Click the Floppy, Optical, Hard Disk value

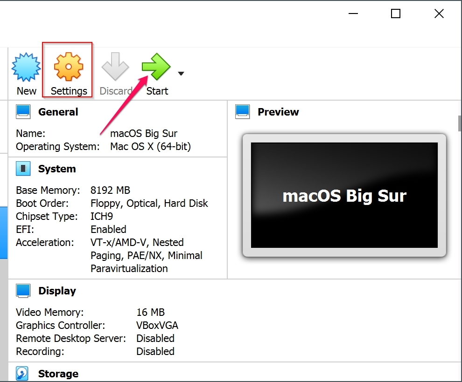[x=149, y=203]
